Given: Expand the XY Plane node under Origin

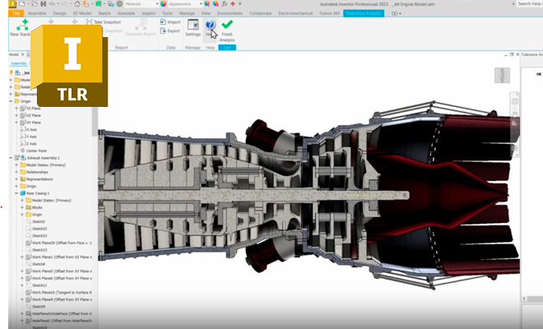Looking at the screenshot, I should [16, 123].
